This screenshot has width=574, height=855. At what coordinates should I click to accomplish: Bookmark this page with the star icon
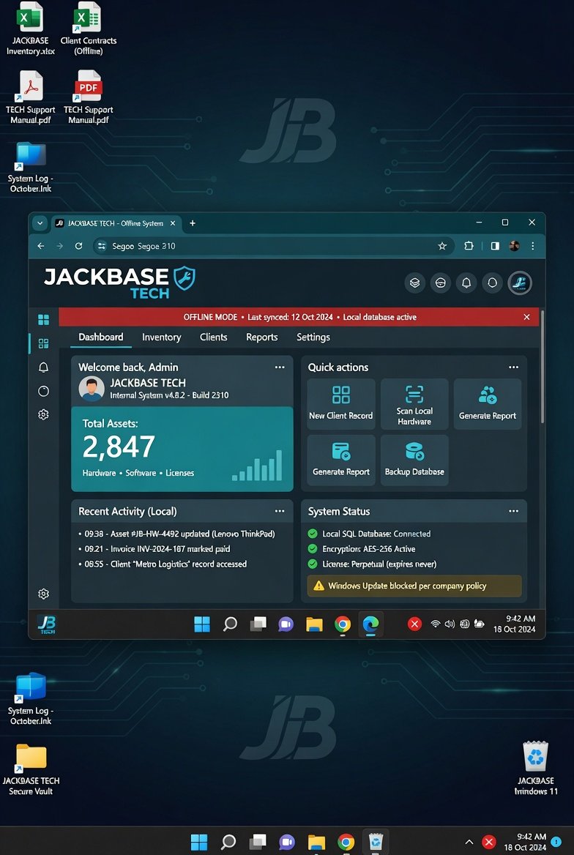click(x=442, y=246)
